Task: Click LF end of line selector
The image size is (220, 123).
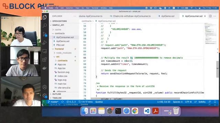Action: 195,102
